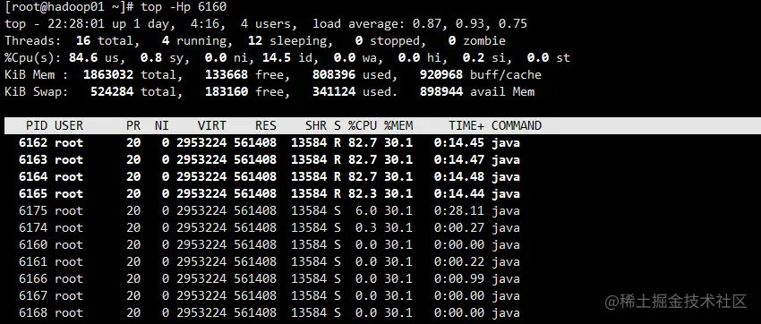Click the 0.3 %CPU value
The width and height of the screenshot is (761, 324).
366,227
